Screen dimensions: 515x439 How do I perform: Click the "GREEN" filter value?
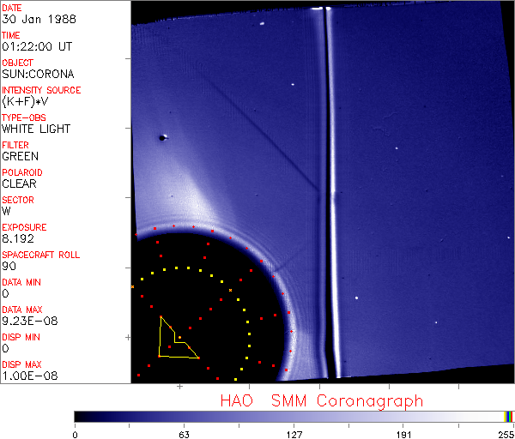20,157
